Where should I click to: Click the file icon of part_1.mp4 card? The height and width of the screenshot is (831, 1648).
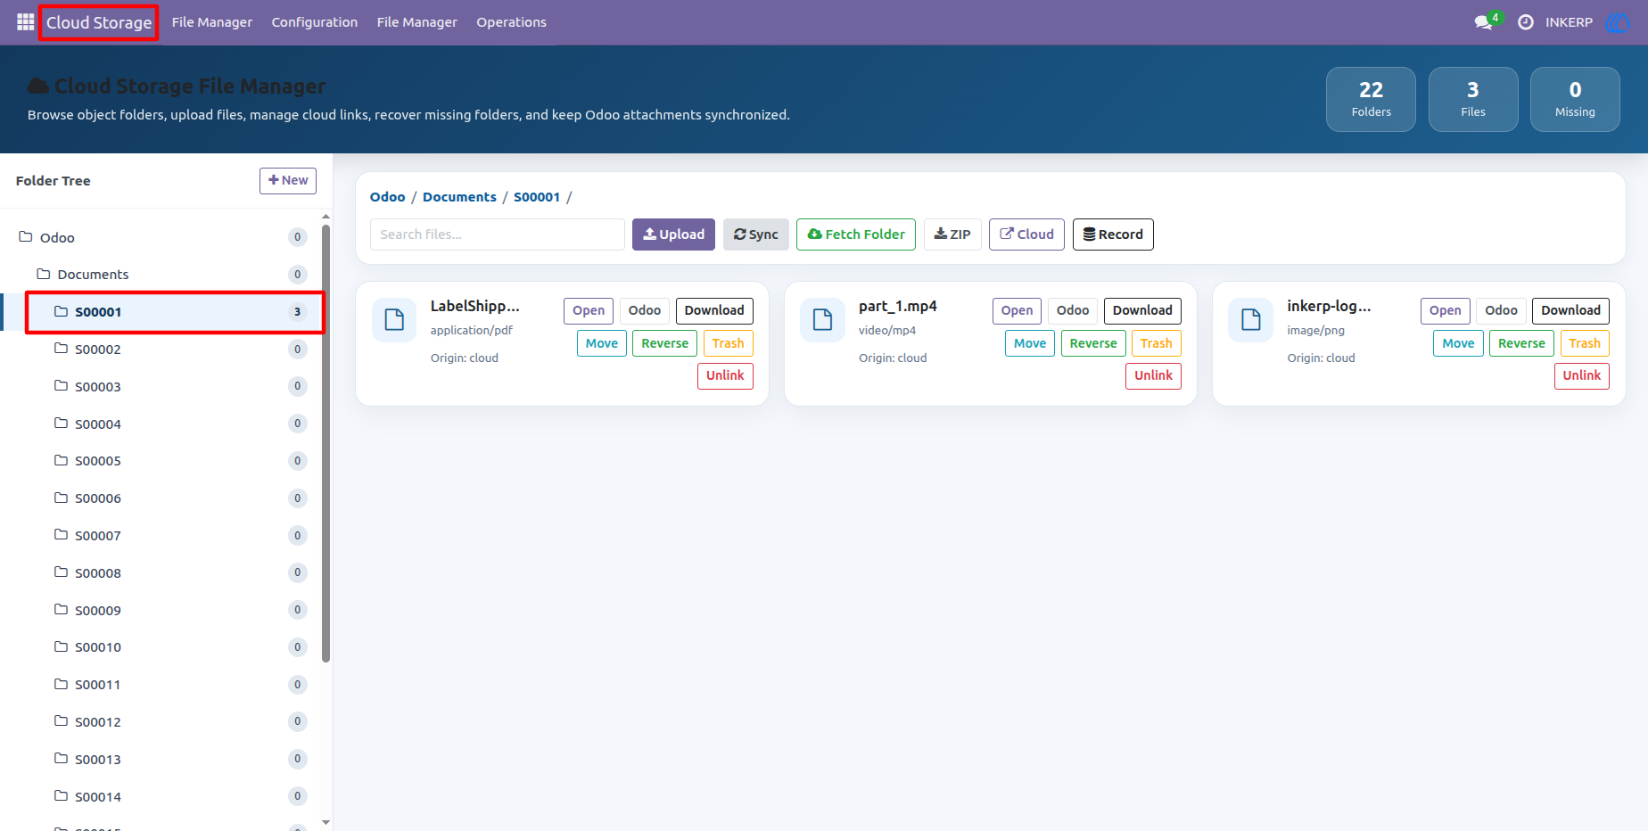[822, 319]
